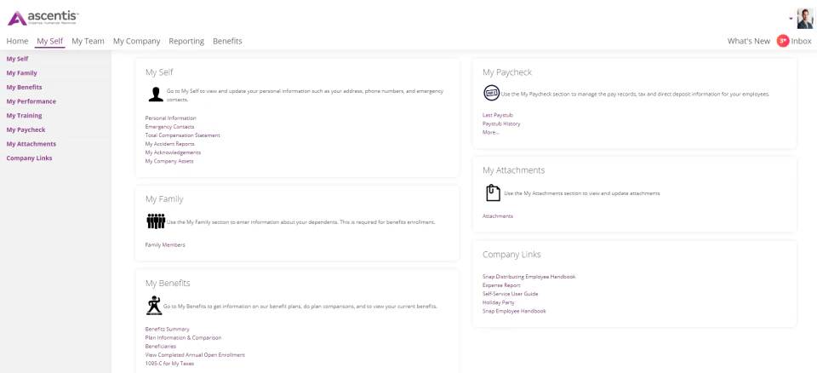Click the Ascentis logo
The height and width of the screenshot is (373, 817).
43,18
